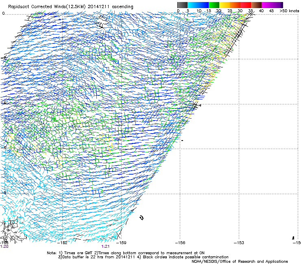
Task: Select the magenta 40-45 knots color segment
Action: click(267, 5)
